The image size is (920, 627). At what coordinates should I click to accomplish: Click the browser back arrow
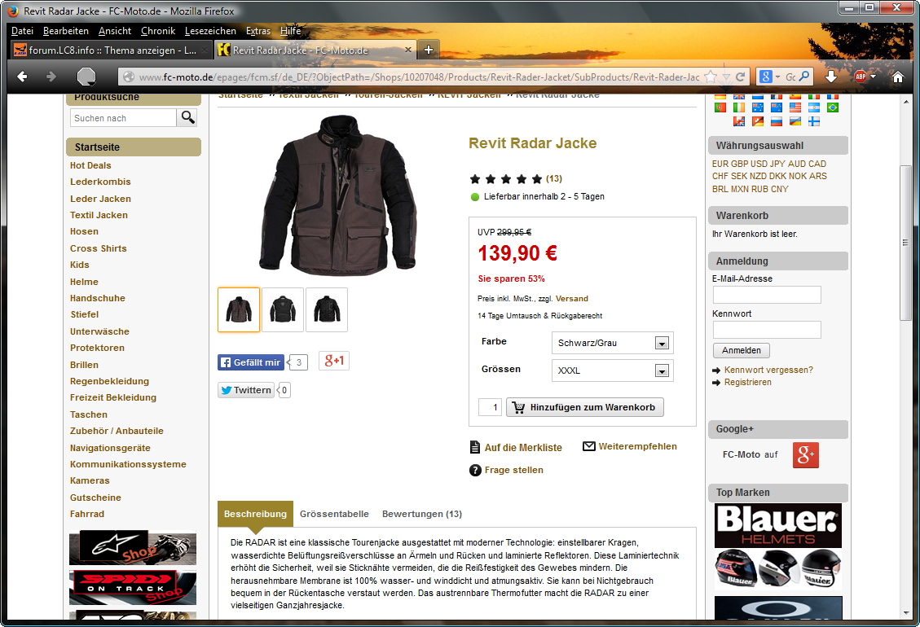(x=23, y=77)
